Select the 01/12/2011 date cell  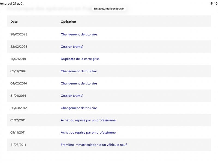point(18,120)
